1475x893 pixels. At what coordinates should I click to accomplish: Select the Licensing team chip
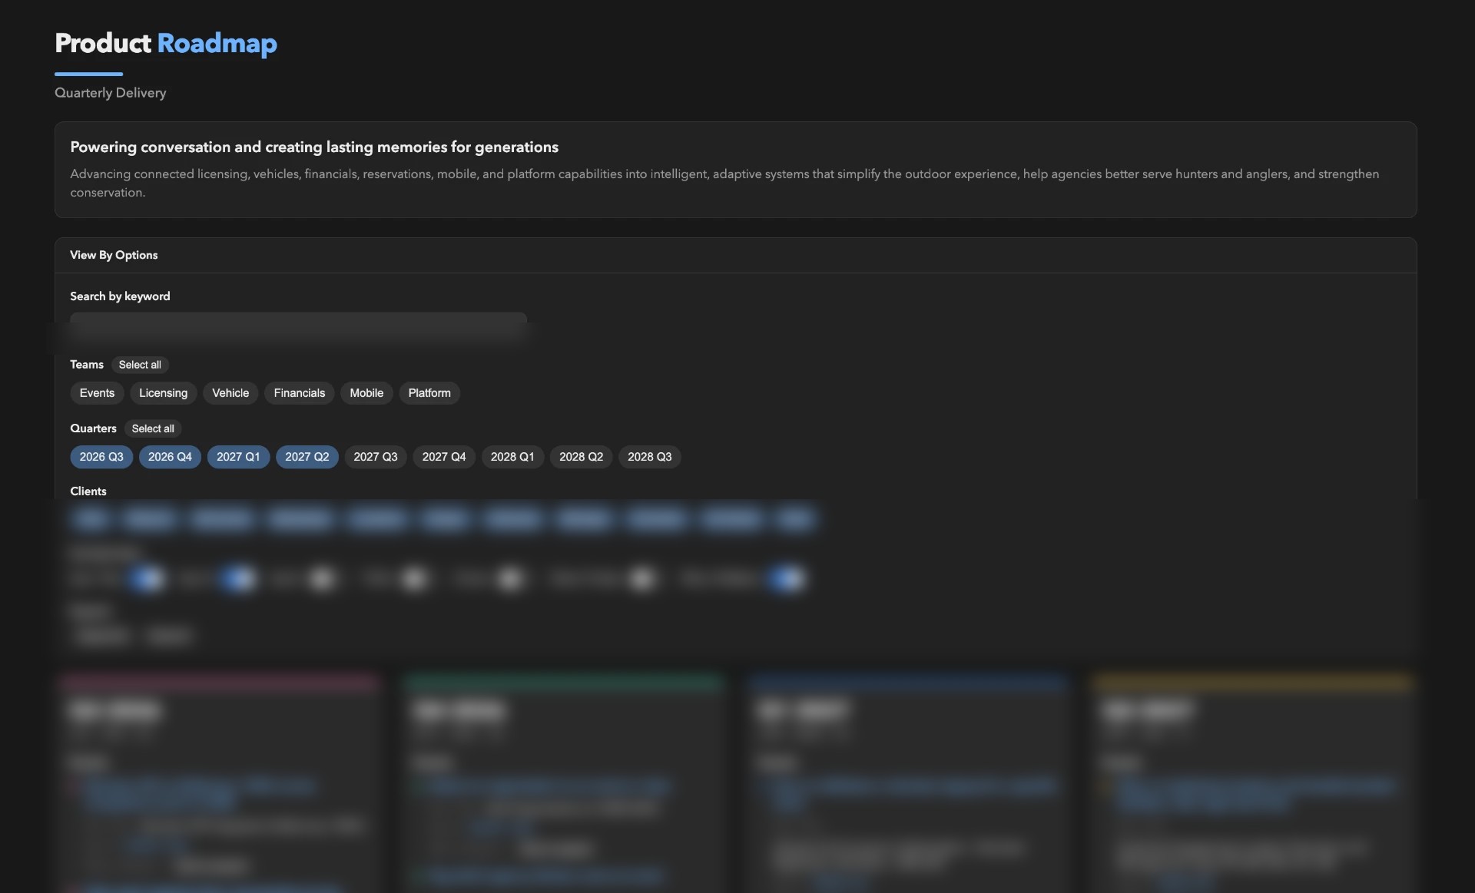[x=163, y=393]
